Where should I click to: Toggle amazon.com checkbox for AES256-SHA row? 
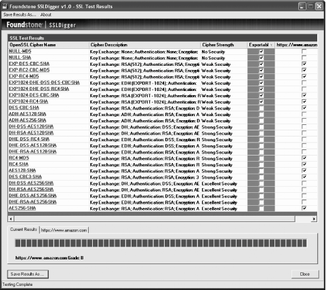click(x=304, y=208)
